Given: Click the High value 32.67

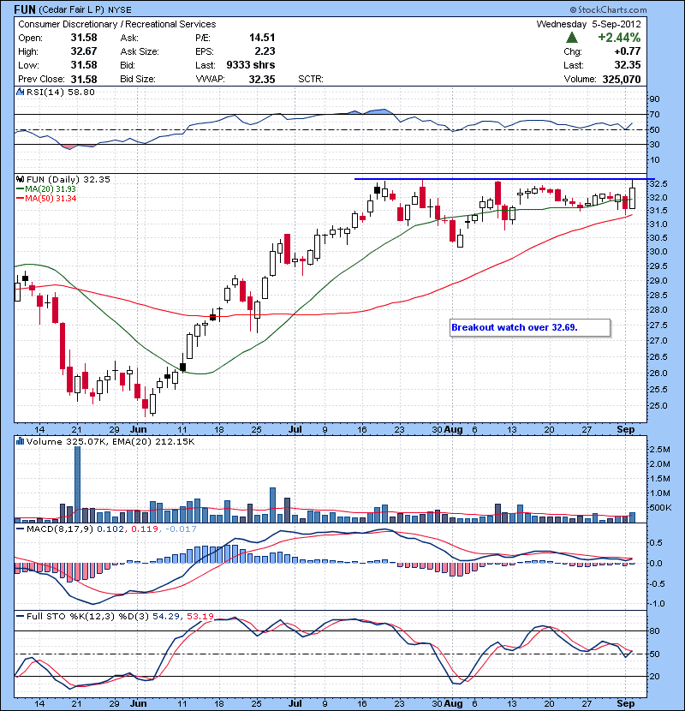Looking at the screenshot, I should coord(84,51).
